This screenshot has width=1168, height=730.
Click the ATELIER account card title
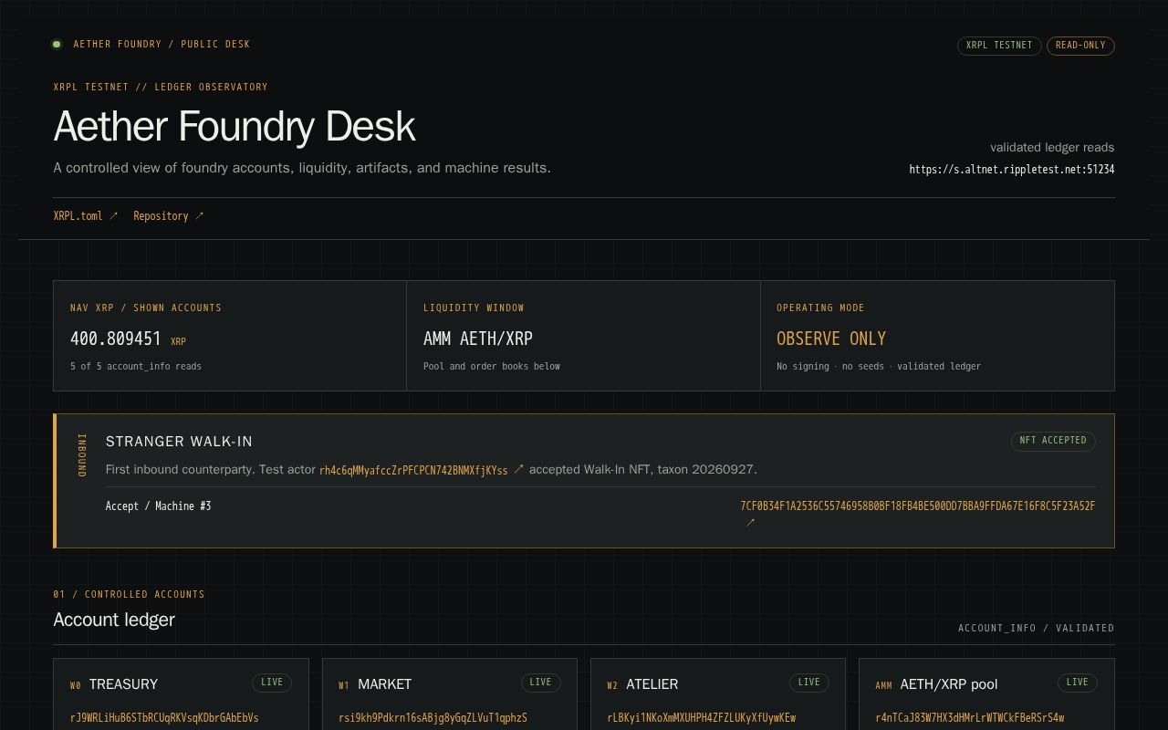click(x=652, y=684)
